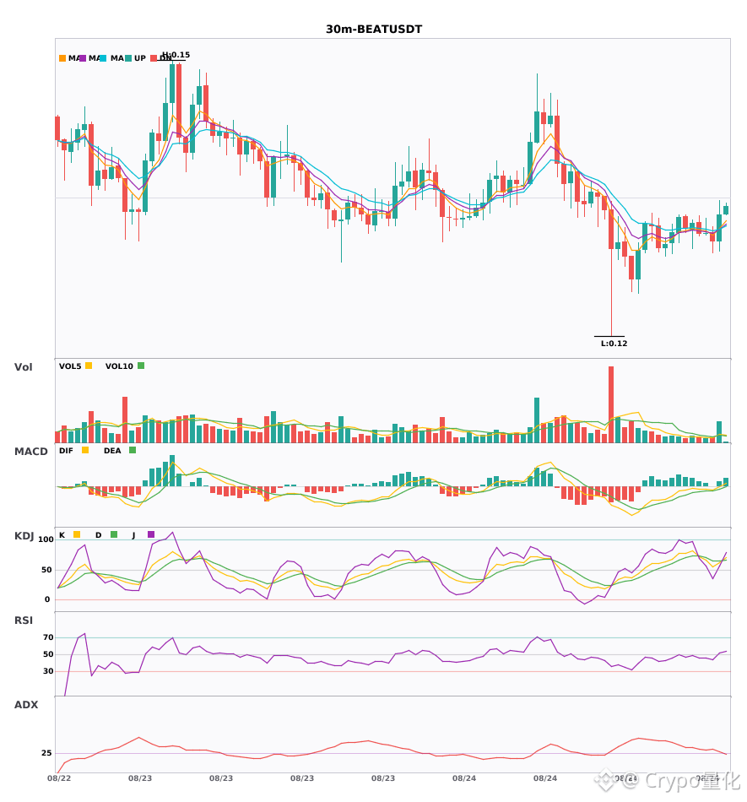Click the purple MA legend swatch
Image resolution: width=747 pixels, height=802 pixels.
83,58
